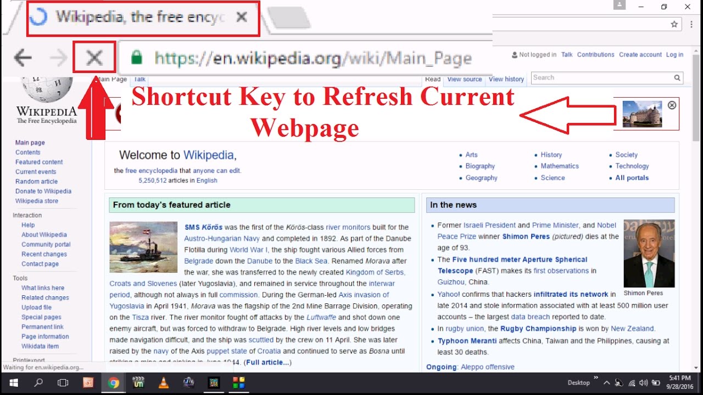The width and height of the screenshot is (703, 395).
Task: Open the Science portal
Action: (553, 178)
